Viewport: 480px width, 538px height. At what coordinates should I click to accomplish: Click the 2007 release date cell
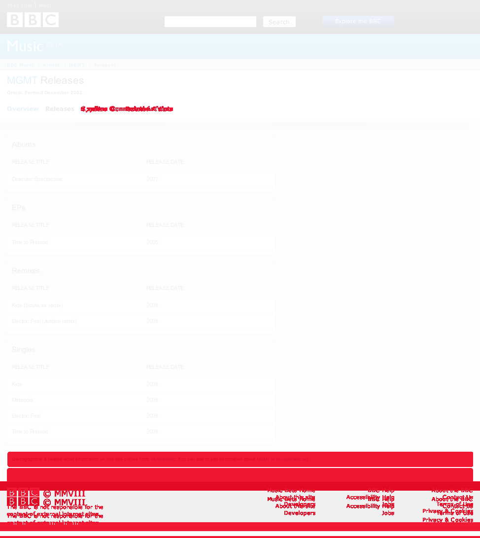(x=152, y=179)
